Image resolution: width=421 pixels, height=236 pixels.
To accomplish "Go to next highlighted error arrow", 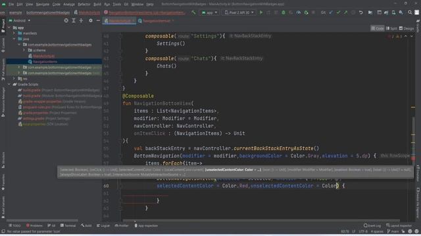I will [412, 36].
